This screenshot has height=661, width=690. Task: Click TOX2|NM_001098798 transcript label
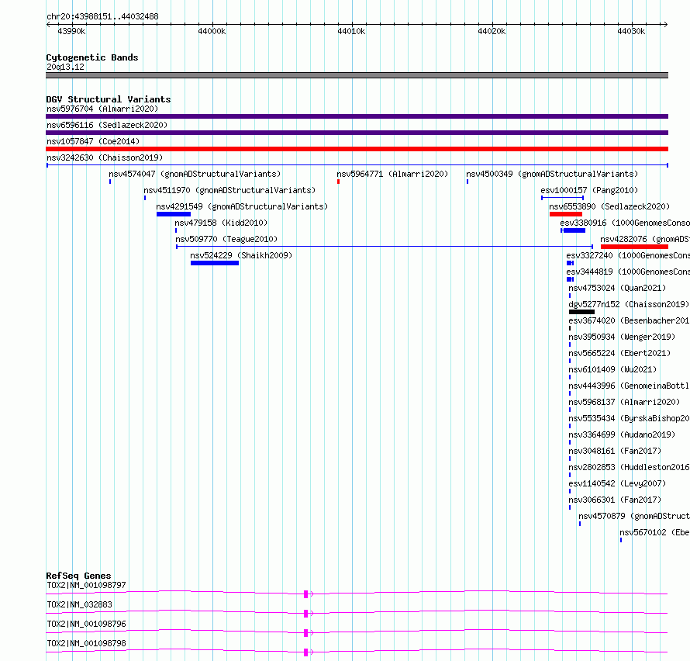tap(86, 643)
